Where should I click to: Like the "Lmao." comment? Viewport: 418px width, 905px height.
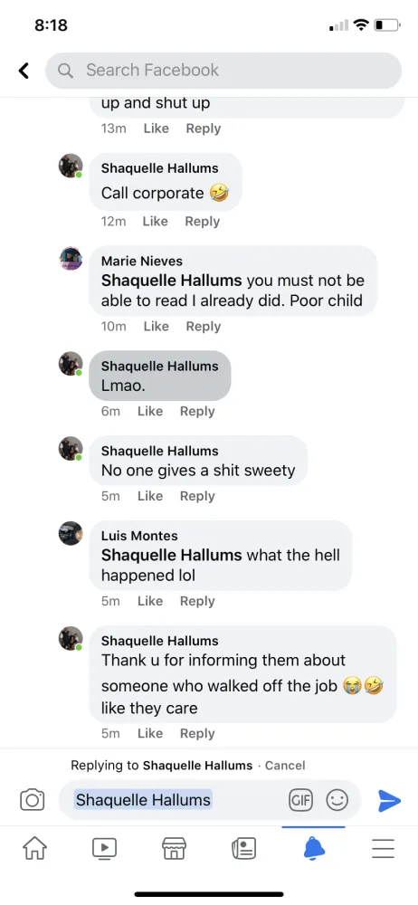(150, 411)
